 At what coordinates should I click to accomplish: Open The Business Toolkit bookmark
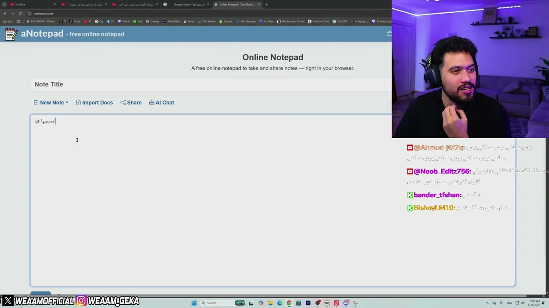click(x=291, y=21)
